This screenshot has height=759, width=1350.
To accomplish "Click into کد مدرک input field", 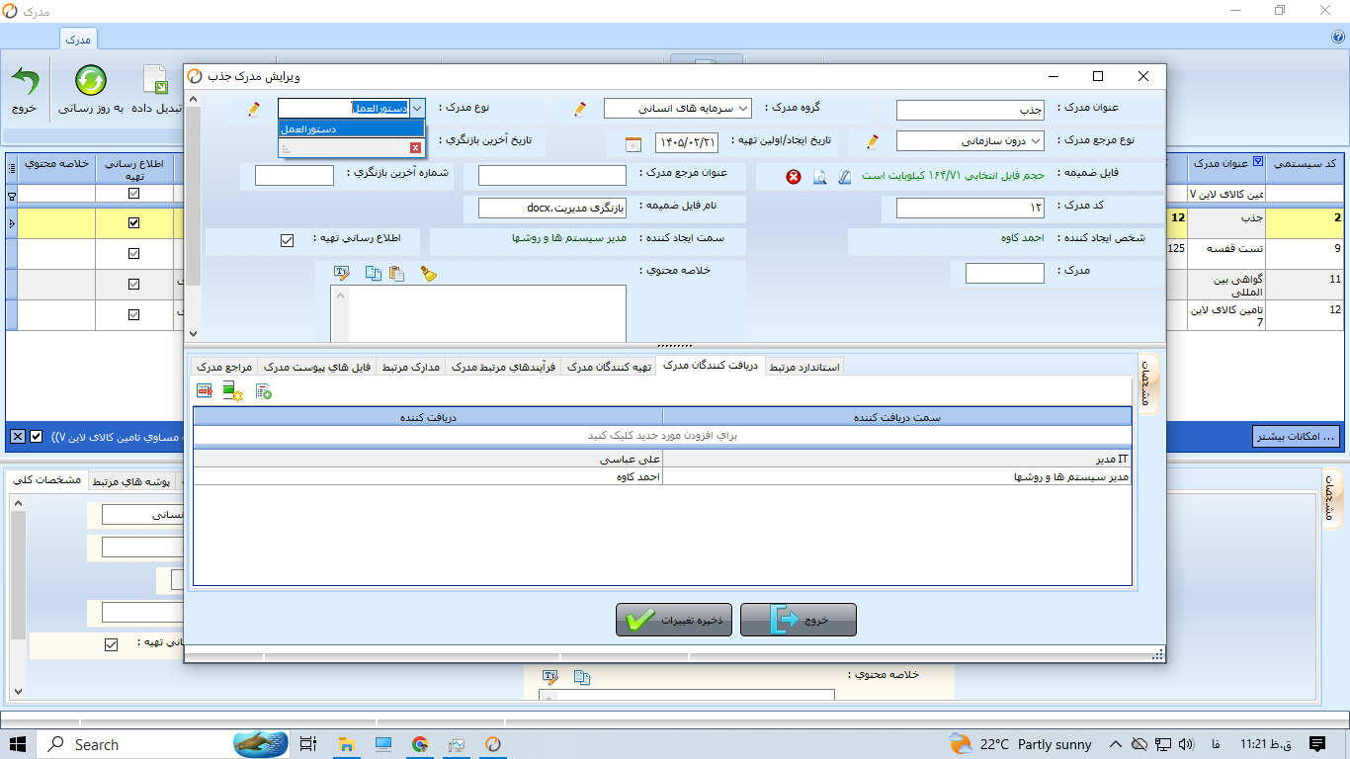I will point(970,208).
